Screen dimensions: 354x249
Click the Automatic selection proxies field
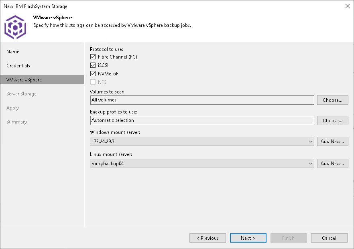202,120
